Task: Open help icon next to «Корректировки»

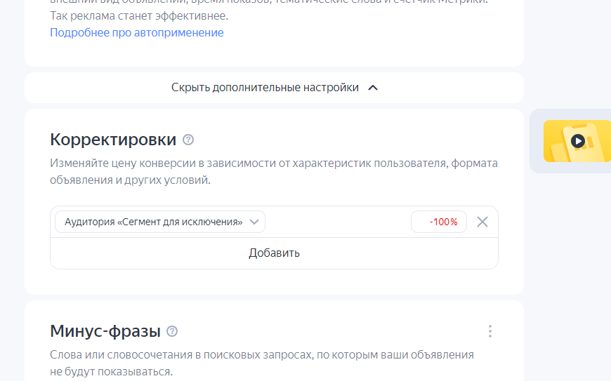Action: tap(188, 140)
